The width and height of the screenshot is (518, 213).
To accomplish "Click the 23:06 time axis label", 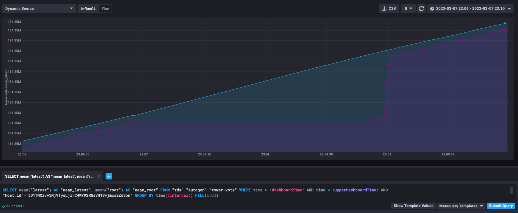I will click(22, 154).
